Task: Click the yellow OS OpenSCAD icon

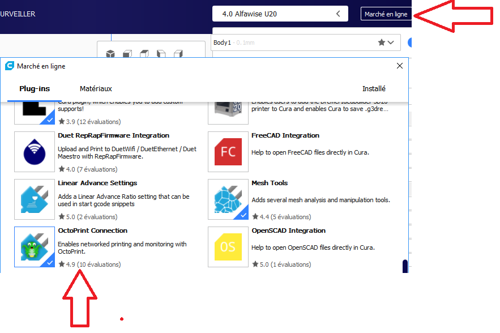Action: [x=228, y=247]
